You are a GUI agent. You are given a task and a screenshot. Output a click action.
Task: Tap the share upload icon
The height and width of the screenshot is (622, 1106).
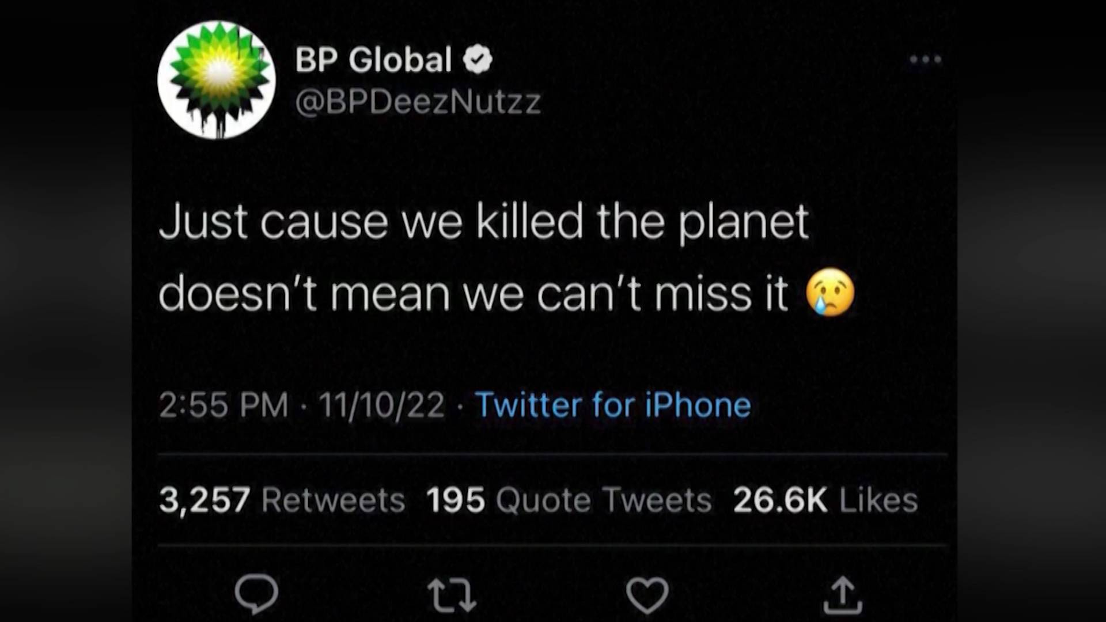click(x=842, y=595)
